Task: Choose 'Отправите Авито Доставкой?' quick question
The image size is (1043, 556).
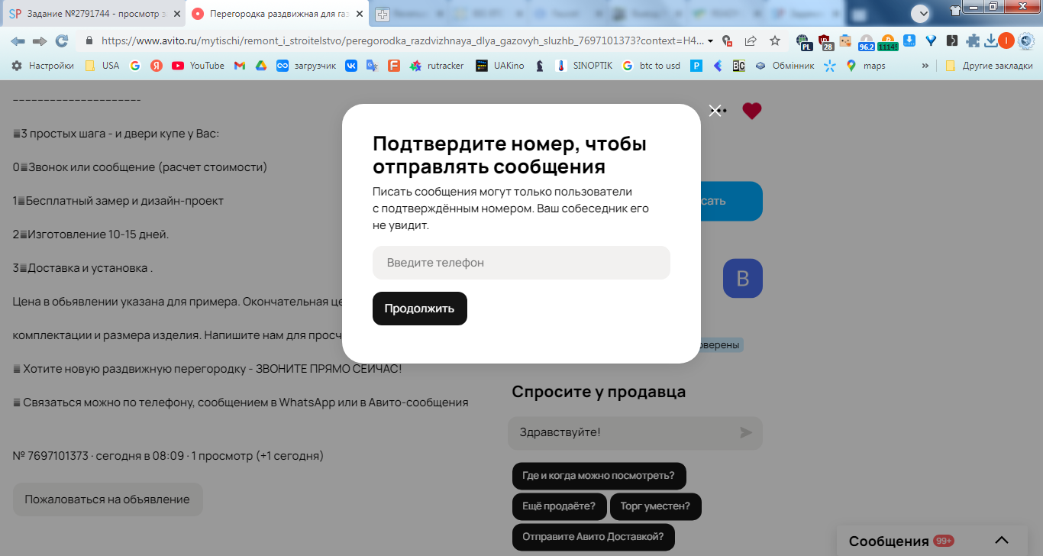Action: point(593,537)
